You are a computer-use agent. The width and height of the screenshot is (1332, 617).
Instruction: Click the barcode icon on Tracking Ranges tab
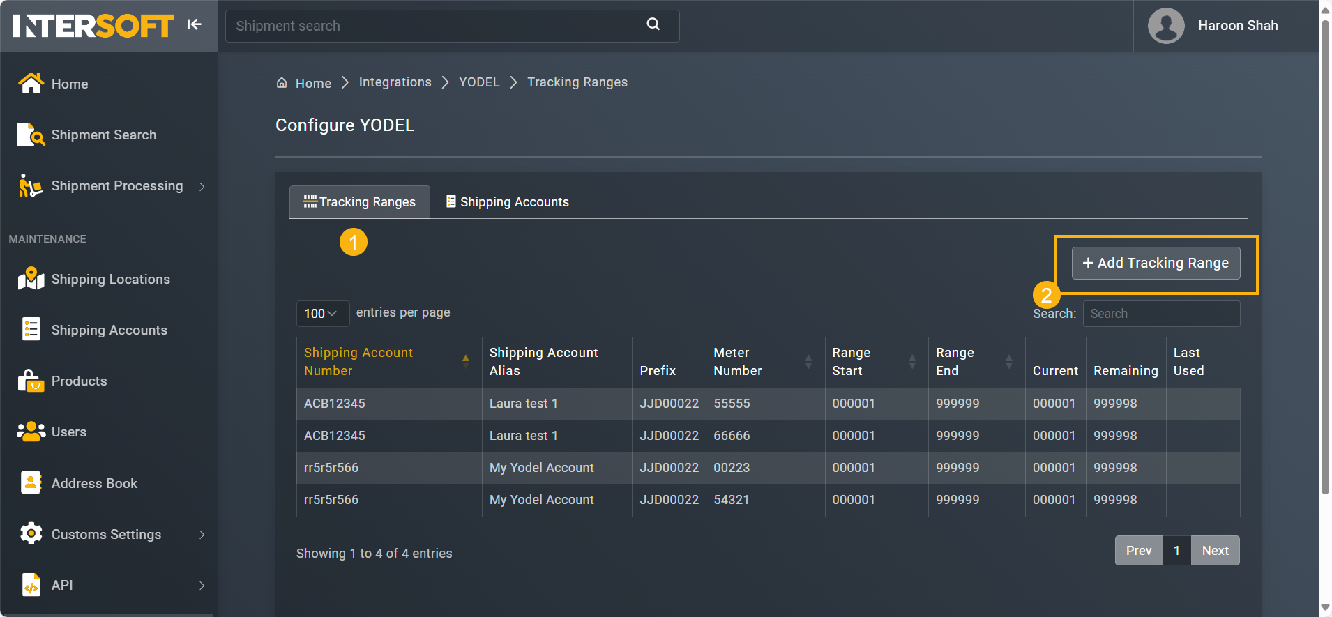(310, 201)
